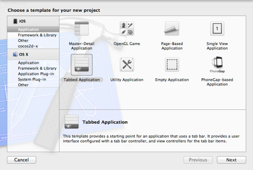
Task: Click the Tabbed Application description icon
Action: point(71,122)
